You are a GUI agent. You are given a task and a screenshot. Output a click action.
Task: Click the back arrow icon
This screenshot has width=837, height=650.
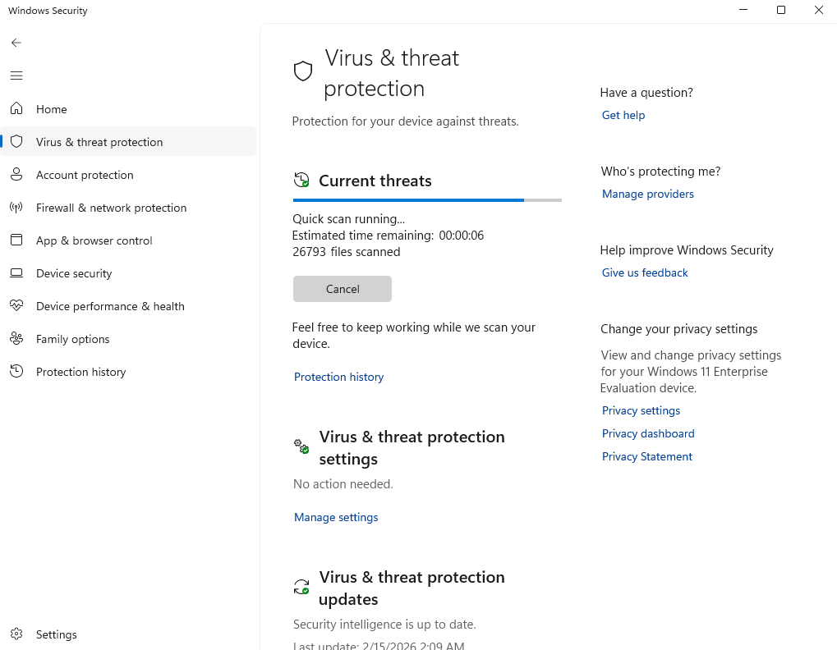16,43
